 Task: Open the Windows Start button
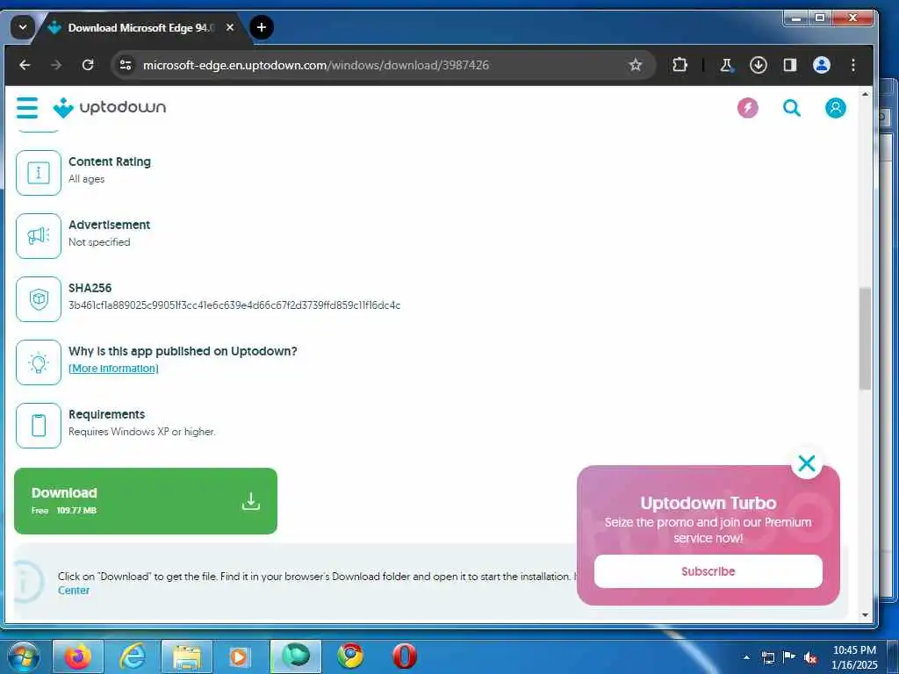[x=24, y=656]
